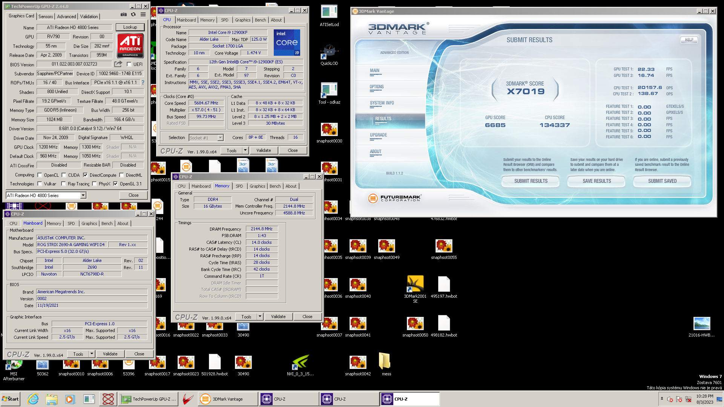Toggle the Ray Tracing checkbox
Screen dimensions: 724x407
(x=64, y=184)
